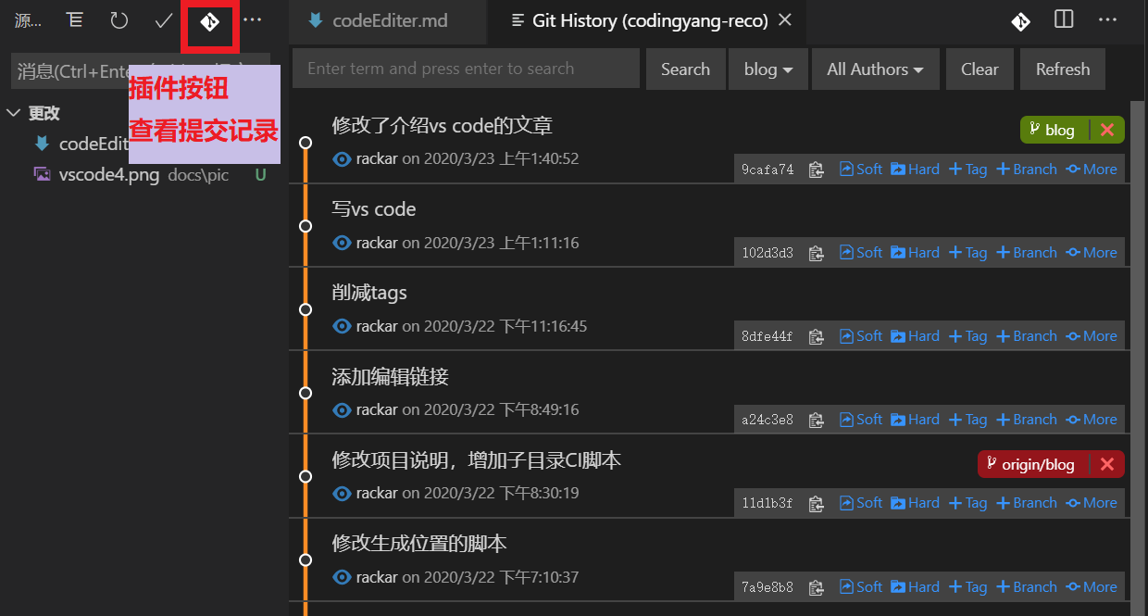Close the Git History tab

tap(785, 19)
